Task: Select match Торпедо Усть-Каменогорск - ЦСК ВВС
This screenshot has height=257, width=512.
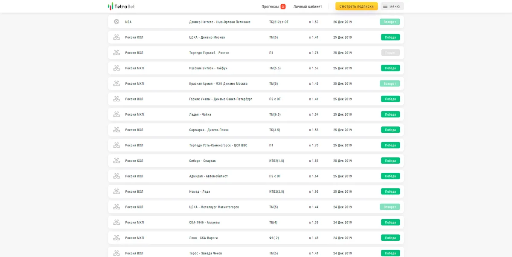Action: (218, 145)
